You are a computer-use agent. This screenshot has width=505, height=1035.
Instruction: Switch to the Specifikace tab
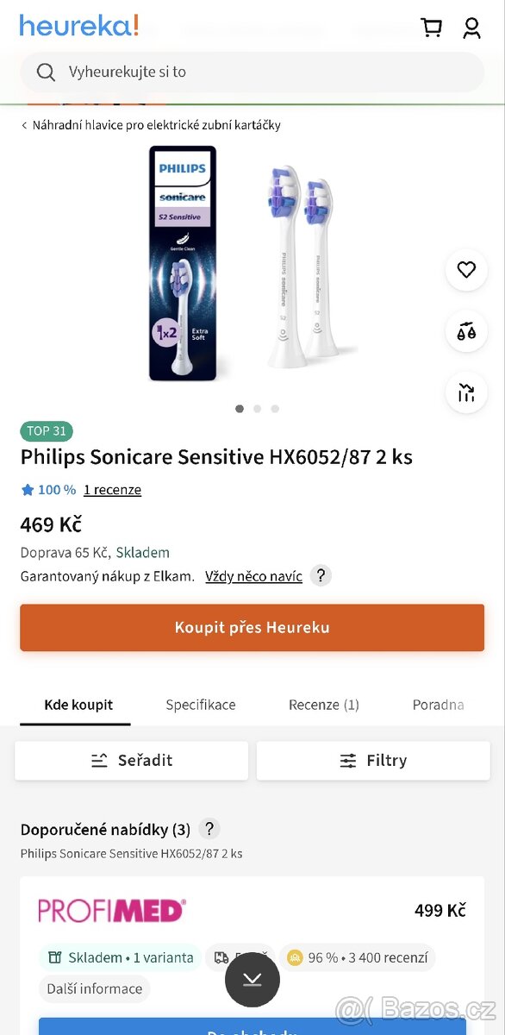200,705
